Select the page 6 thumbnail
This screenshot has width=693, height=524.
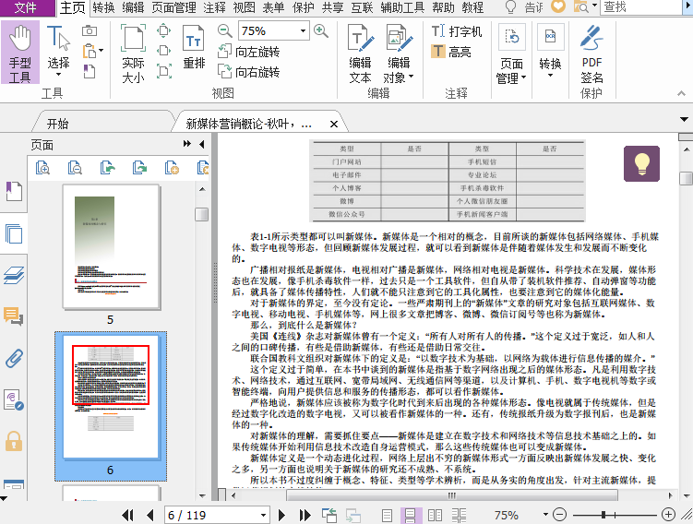(111, 398)
